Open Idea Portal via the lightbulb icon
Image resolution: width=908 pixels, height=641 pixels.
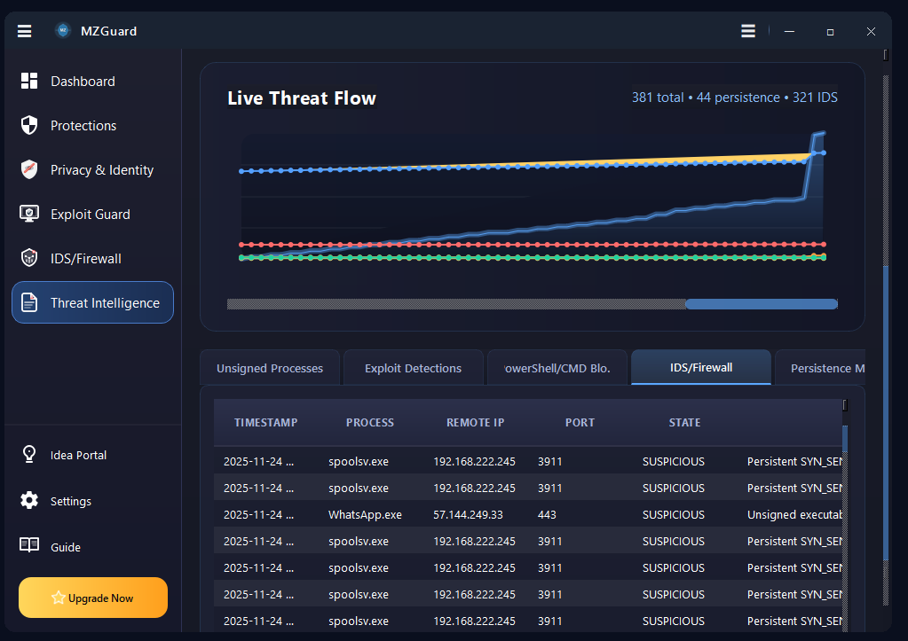29,455
